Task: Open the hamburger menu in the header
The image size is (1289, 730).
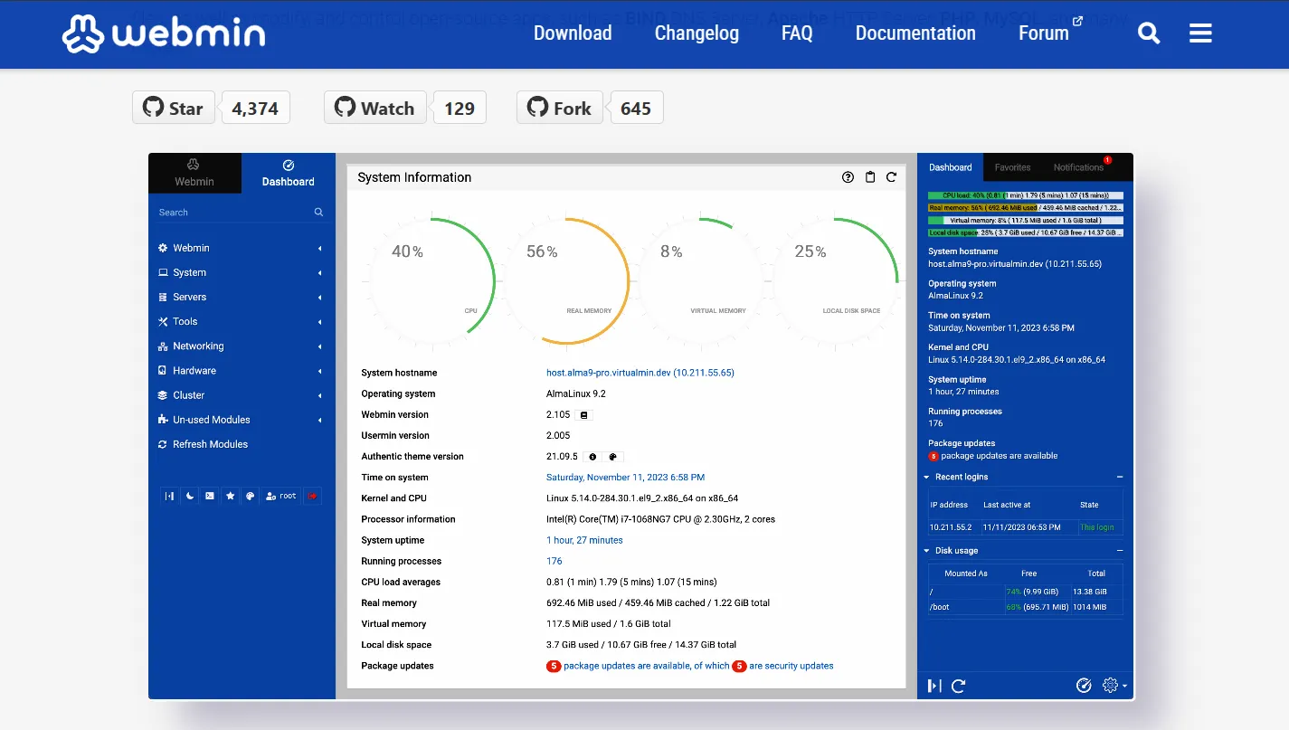Action: coord(1200,33)
